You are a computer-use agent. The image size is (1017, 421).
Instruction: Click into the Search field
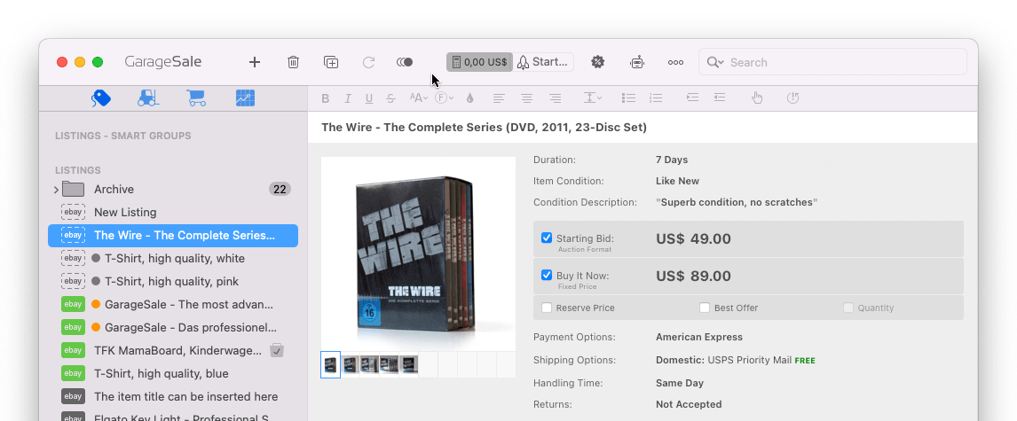pyautogui.click(x=832, y=62)
